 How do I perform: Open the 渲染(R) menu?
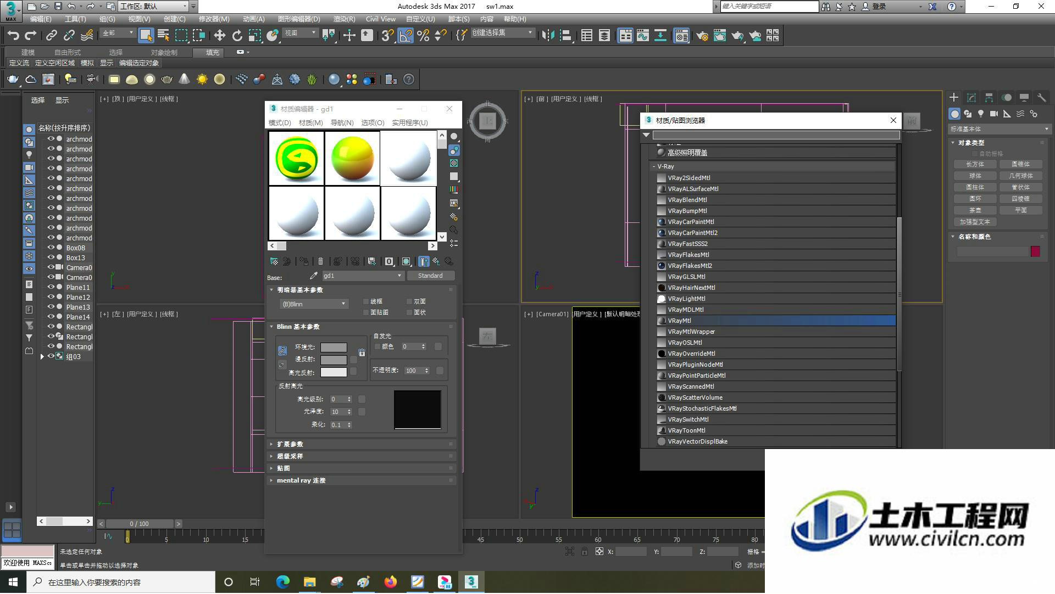click(344, 19)
